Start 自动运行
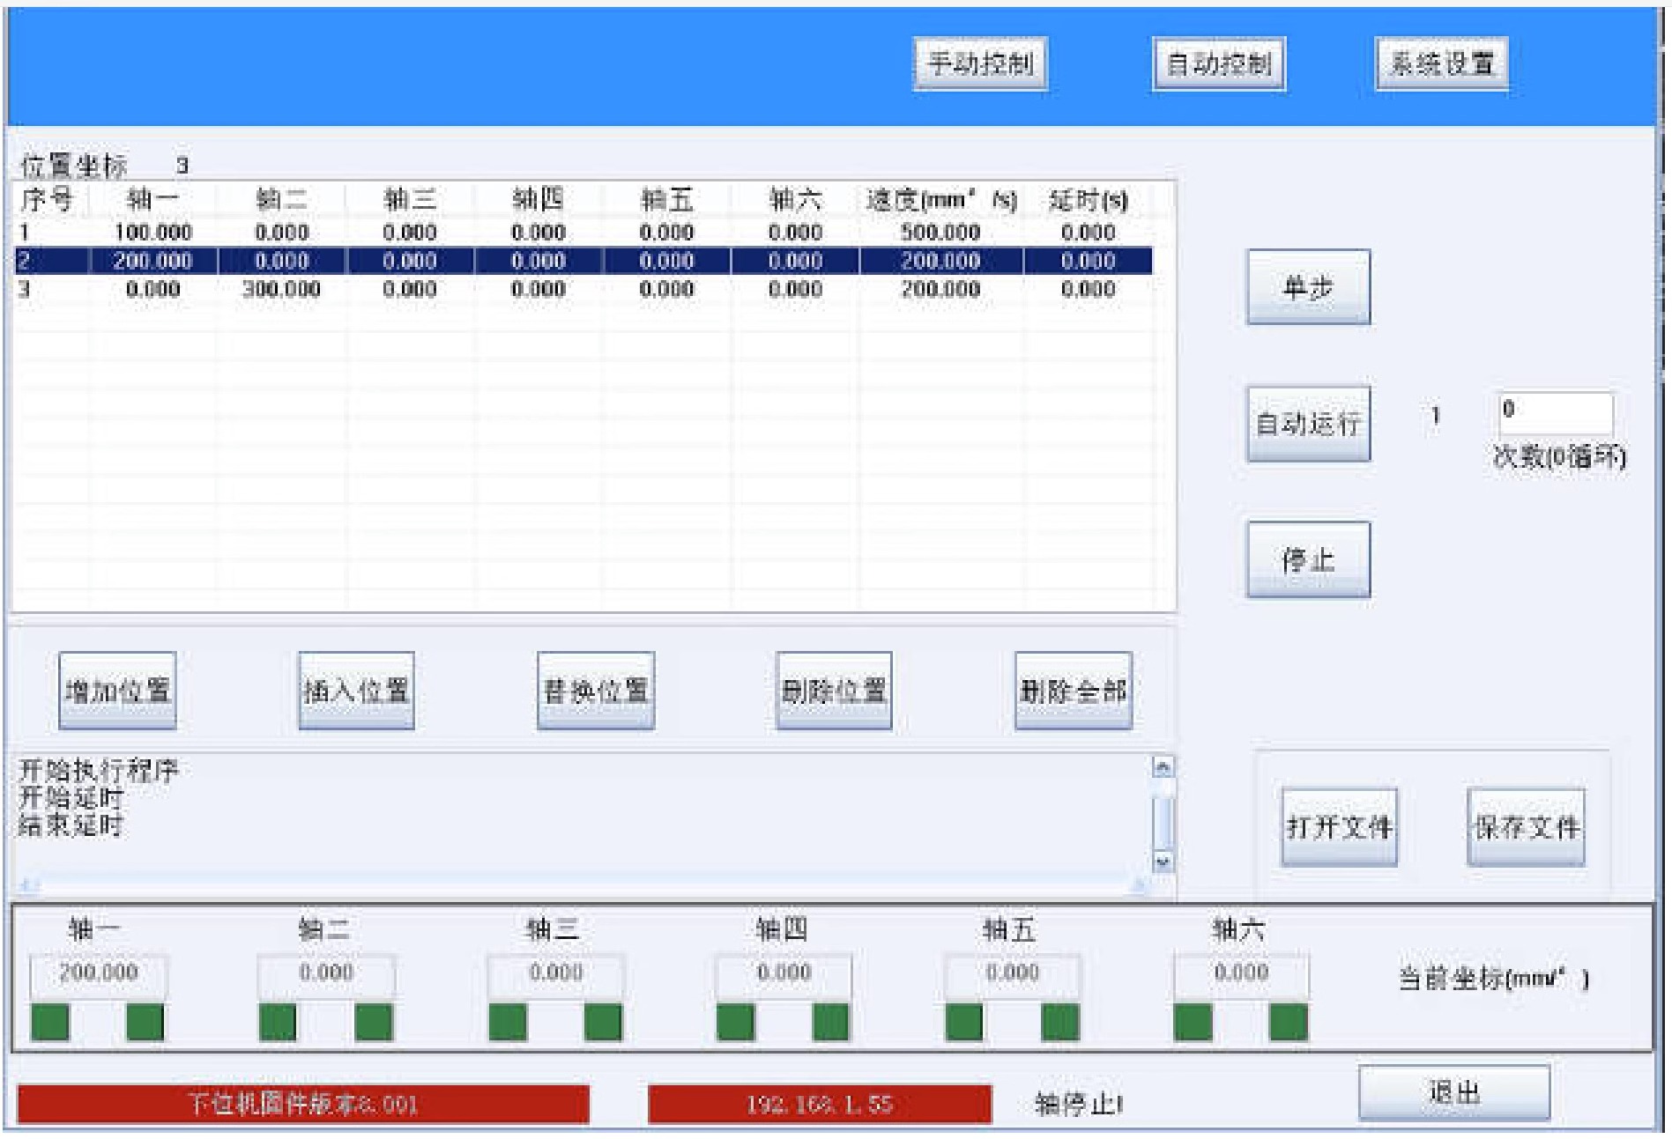Image resolution: width=1672 pixels, height=1139 pixels. click(x=1308, y=424)
